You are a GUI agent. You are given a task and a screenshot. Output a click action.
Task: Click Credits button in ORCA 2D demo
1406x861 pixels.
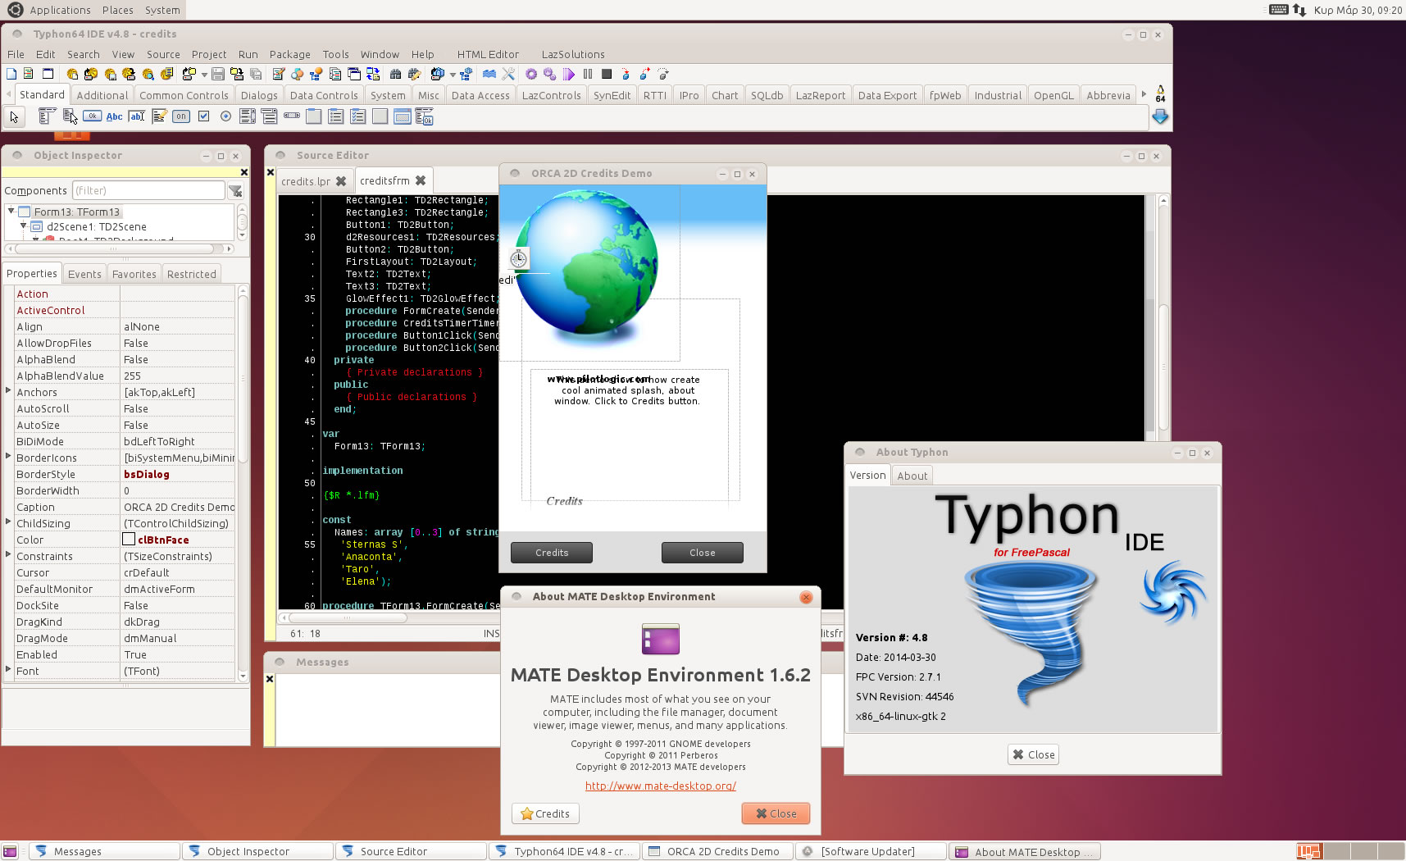coord(552,553)
